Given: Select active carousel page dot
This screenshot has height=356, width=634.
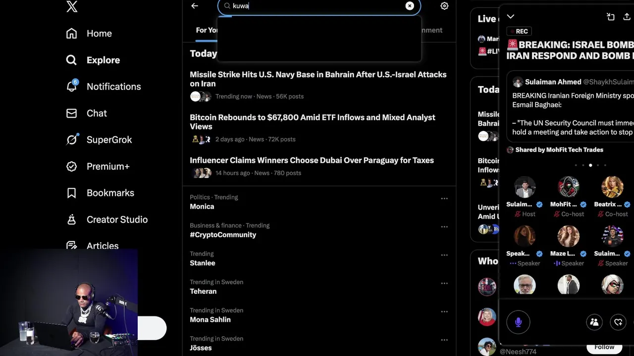Looking at the screenshot, I should (590, 165).
